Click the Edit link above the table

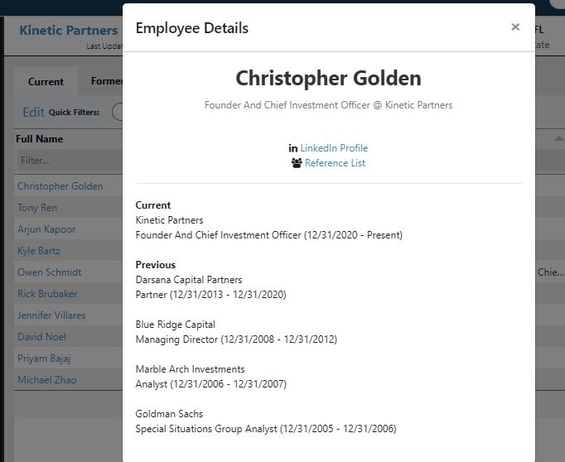point(33,113)
